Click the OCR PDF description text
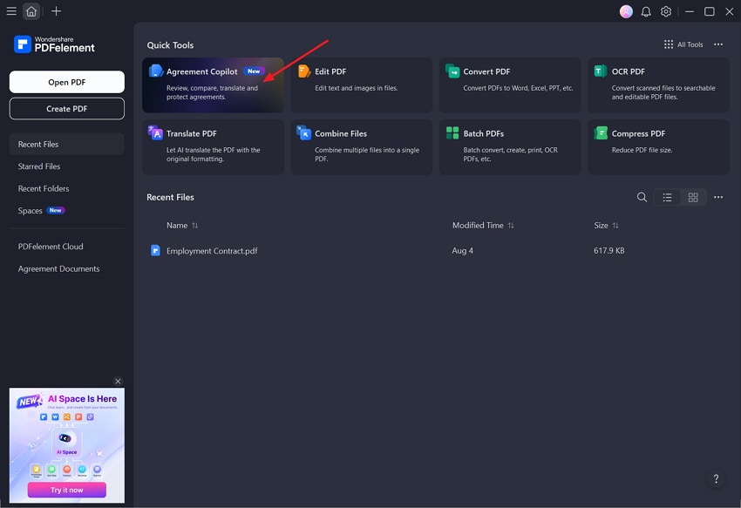This screenshot has width=741, height=508. pos(663,92)
